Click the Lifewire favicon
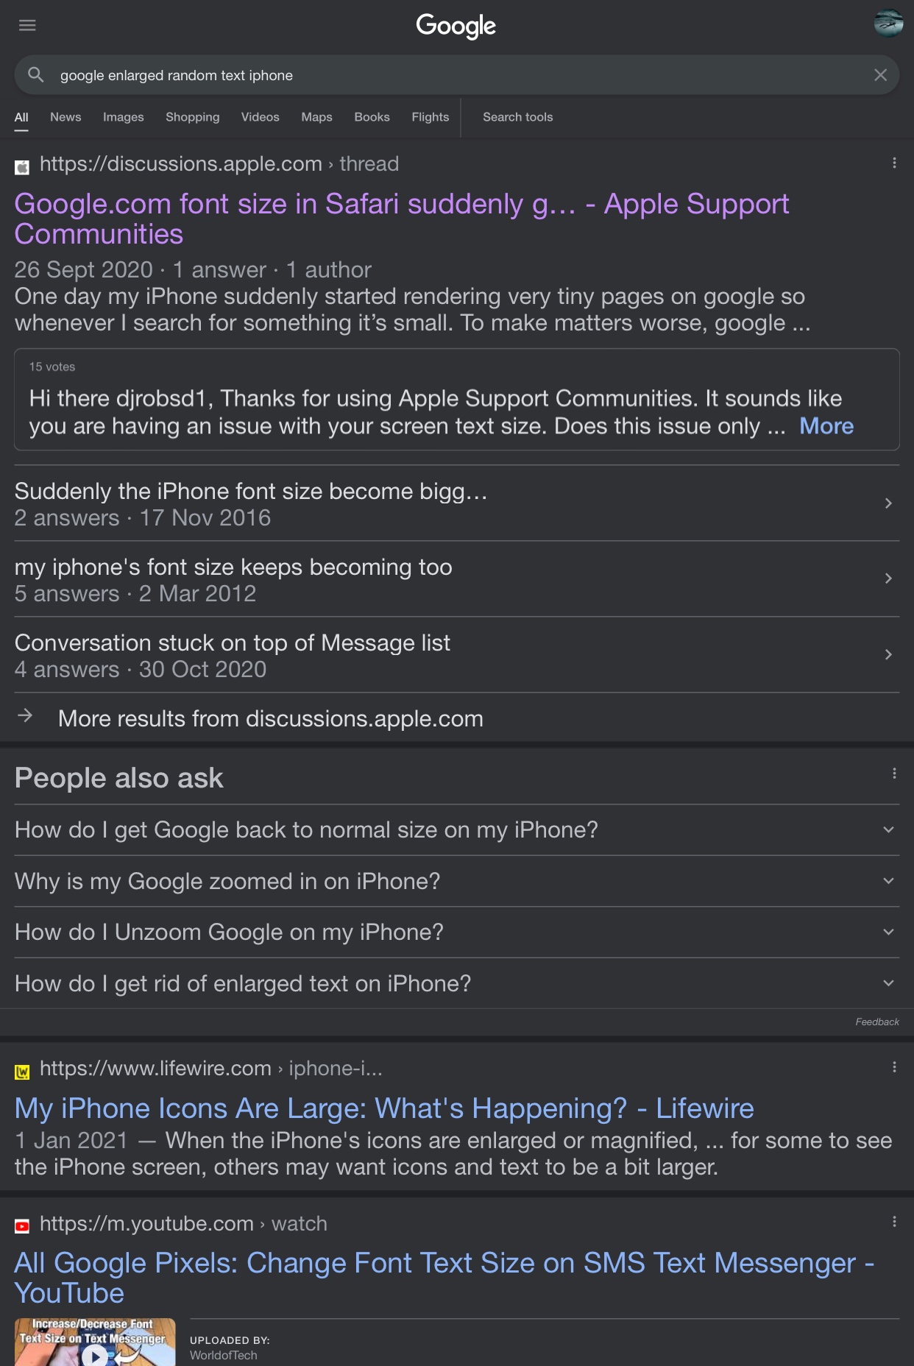Image resolution: width=914 pixels, height=1366 pixels. pyautogui.click(x=22, y=1072)
